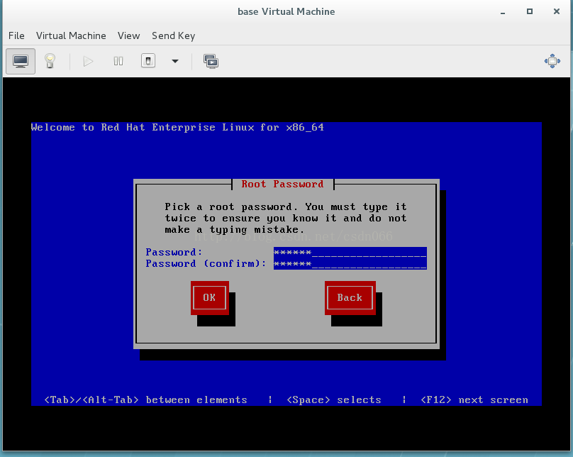Click the 'Password (confirm):' field label
This screenshot has height=457, width=573.
pyautogui.click(x=206, y=263)
